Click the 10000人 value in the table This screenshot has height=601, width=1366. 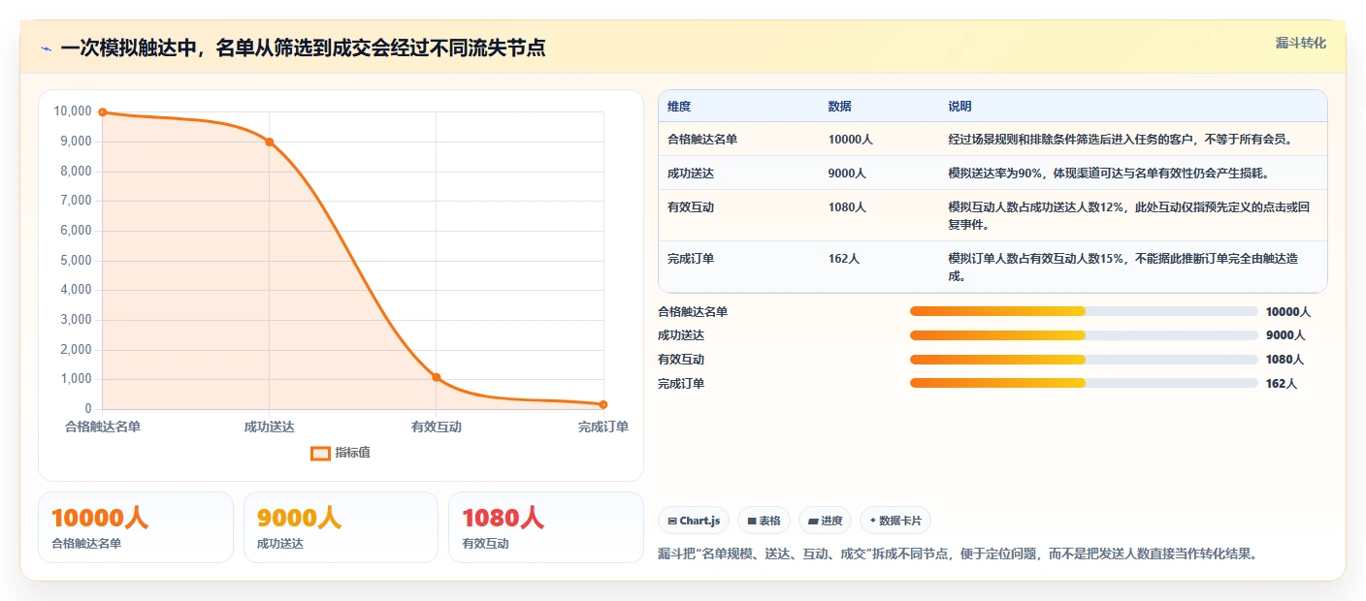[x=851, y=140]
